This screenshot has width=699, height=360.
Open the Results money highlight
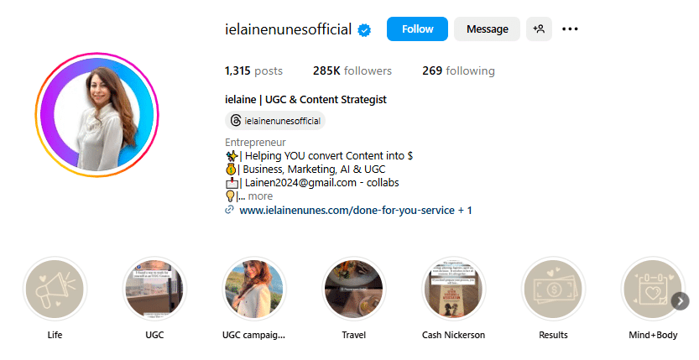(x=553, y=290)
